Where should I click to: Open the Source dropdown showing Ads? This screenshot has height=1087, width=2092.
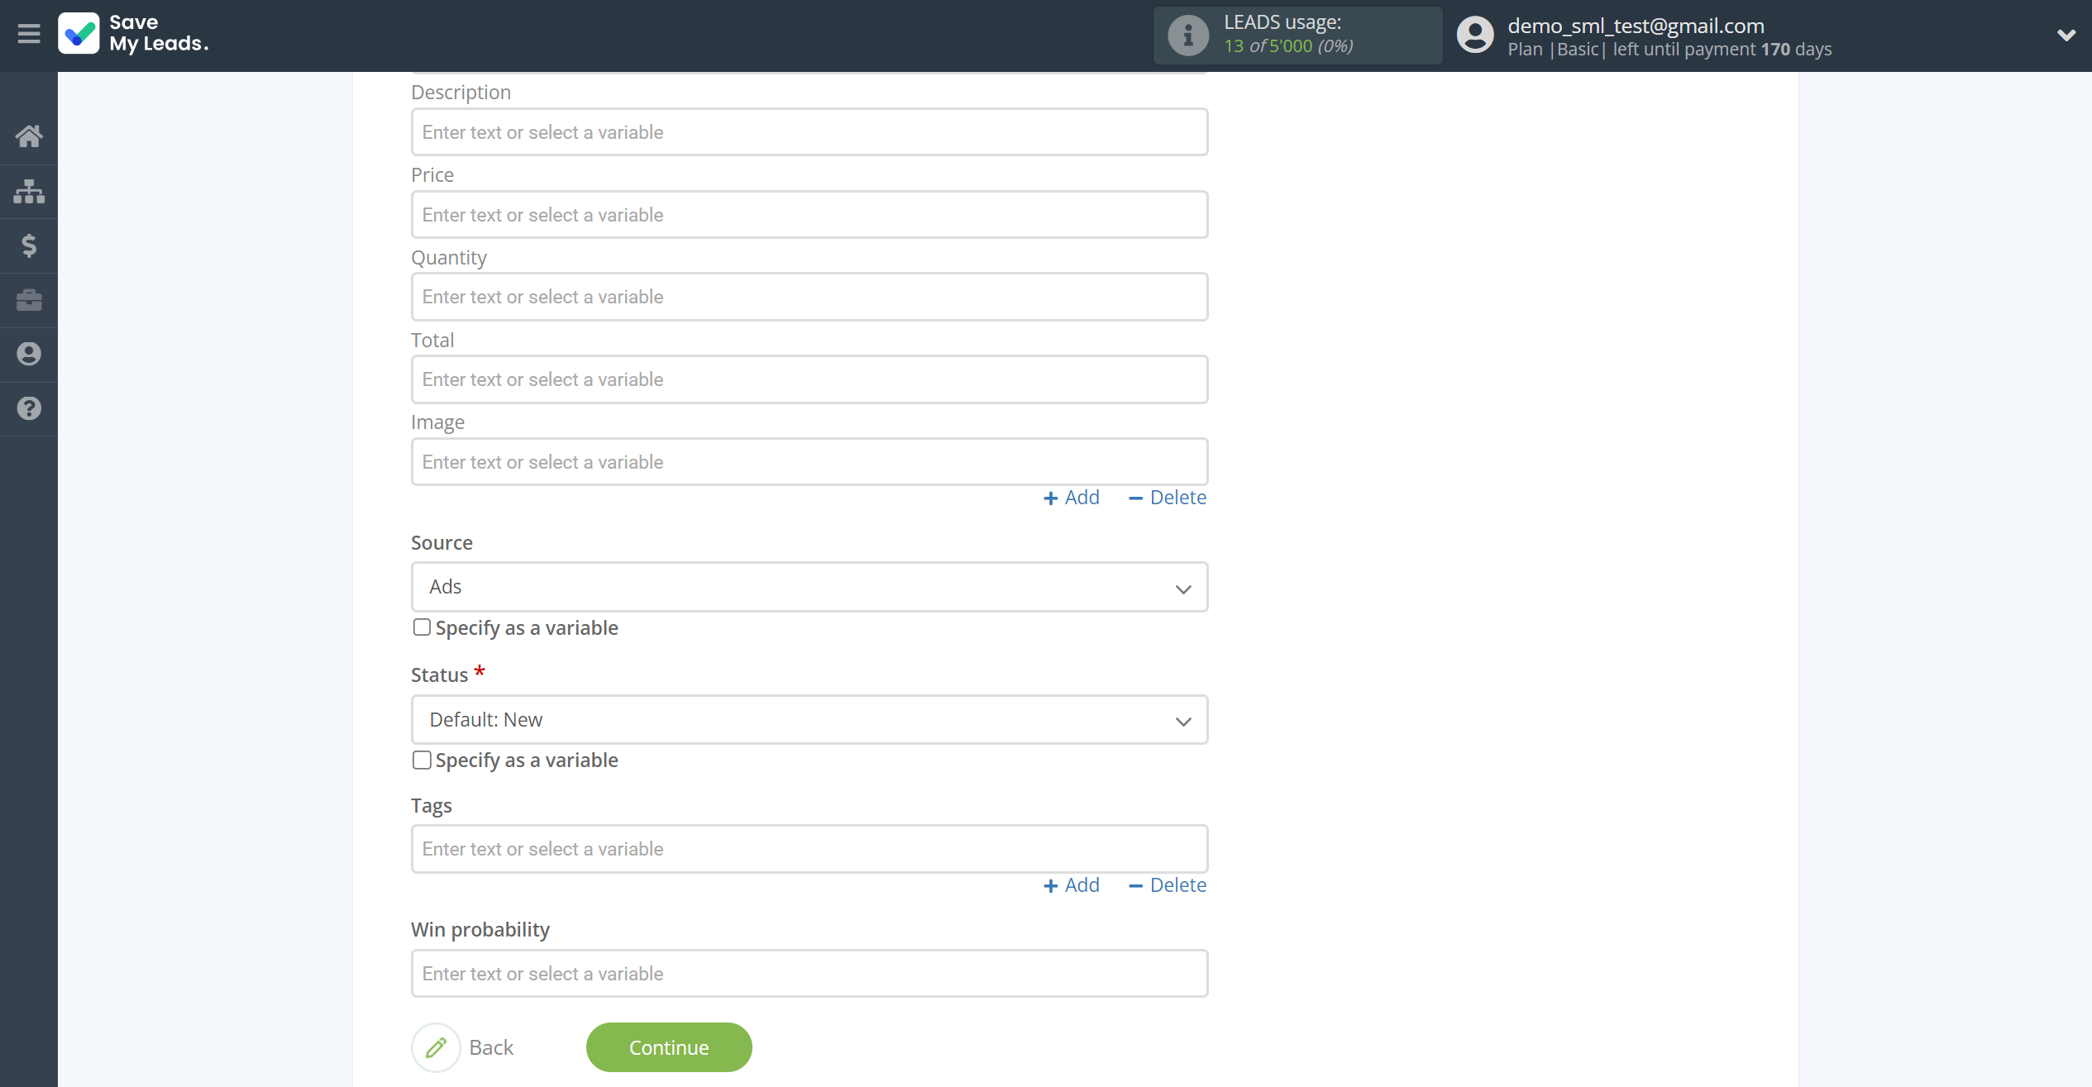click(810, 587)
